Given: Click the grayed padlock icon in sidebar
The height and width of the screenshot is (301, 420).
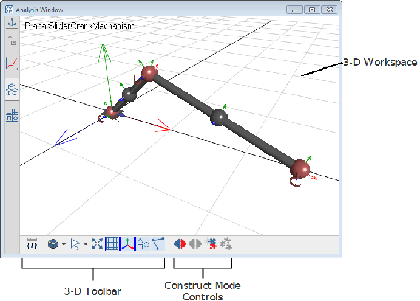Looking at the screenshot, I should tap(12, 41).
